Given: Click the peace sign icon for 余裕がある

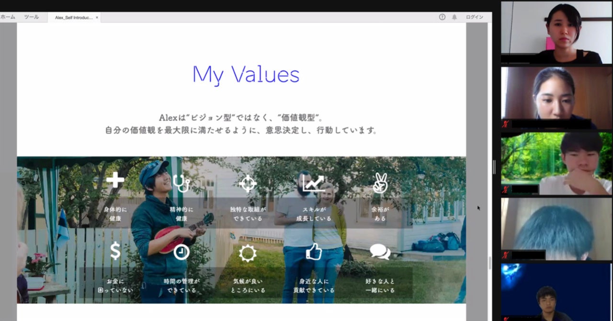Looking at the screenshot, I should click(x=380, y=182).
